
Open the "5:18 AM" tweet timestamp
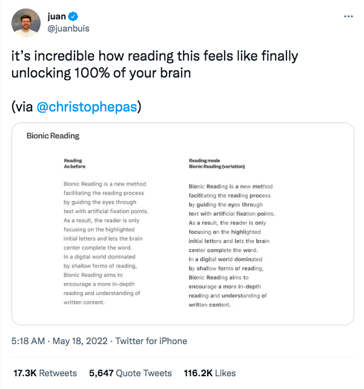point(28,341)
